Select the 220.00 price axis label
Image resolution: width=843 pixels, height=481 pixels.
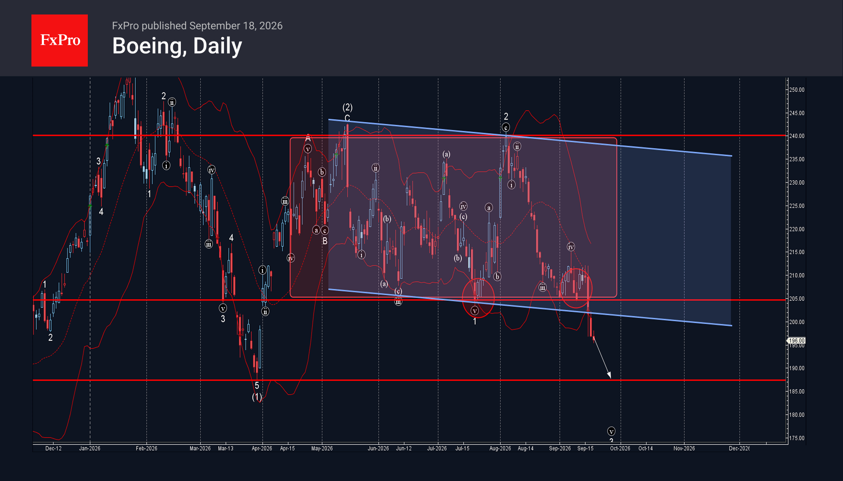click(797, 229)
